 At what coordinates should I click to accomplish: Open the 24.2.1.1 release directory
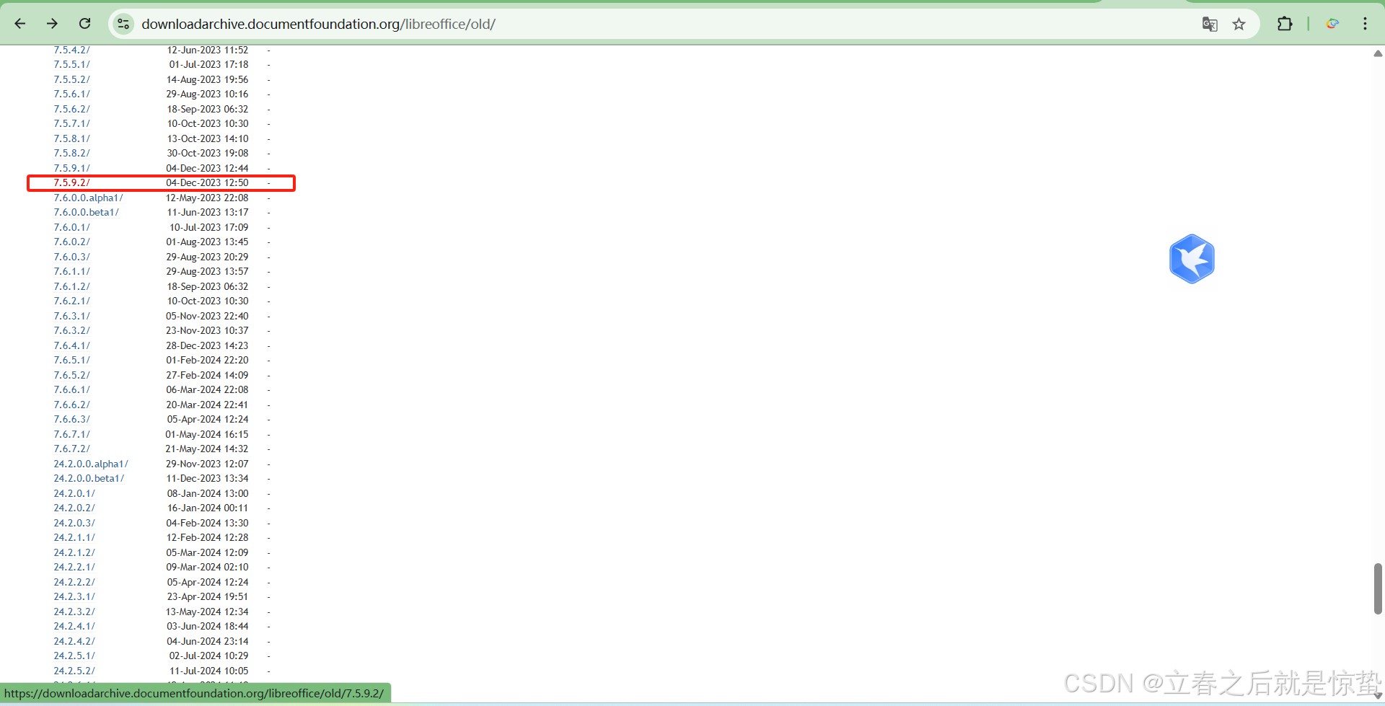(74, 537)
